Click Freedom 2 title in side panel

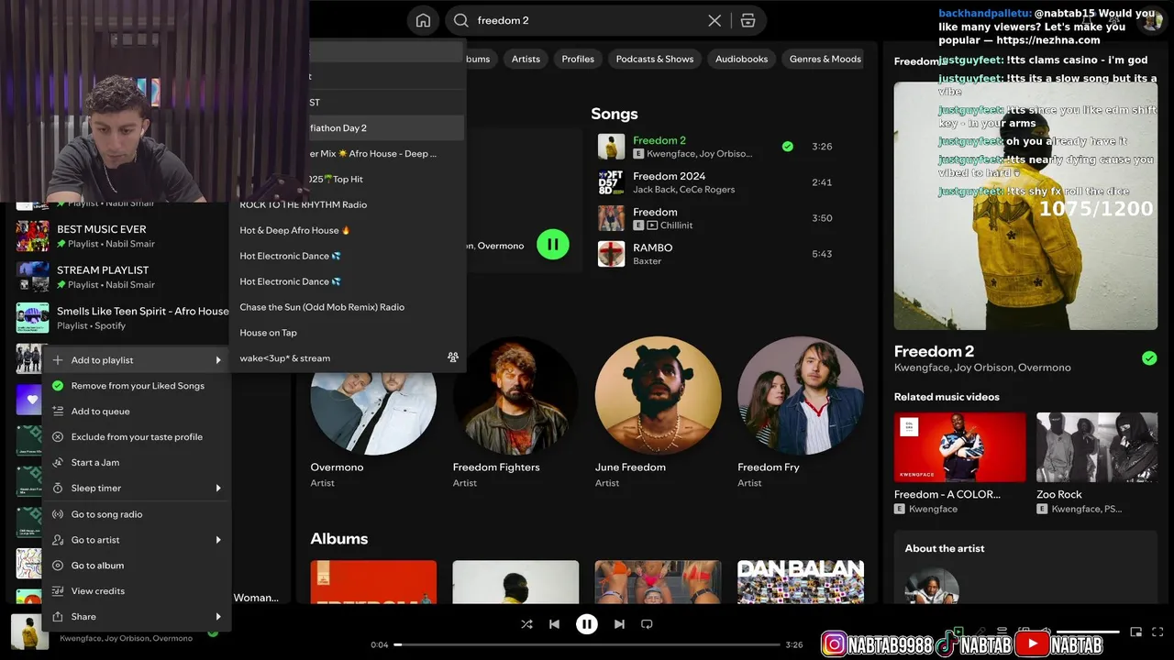pos(934,351)
